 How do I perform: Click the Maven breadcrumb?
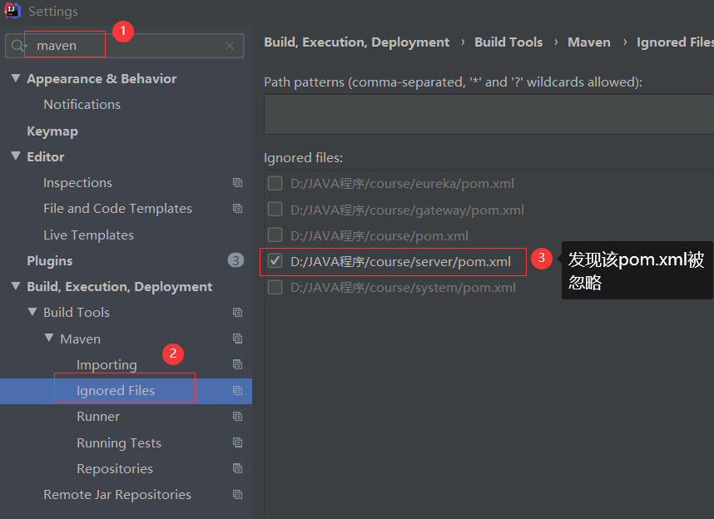(589, 42)
